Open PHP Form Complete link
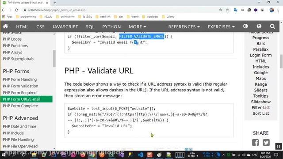The image size is (283, 159). click(20, 106)
